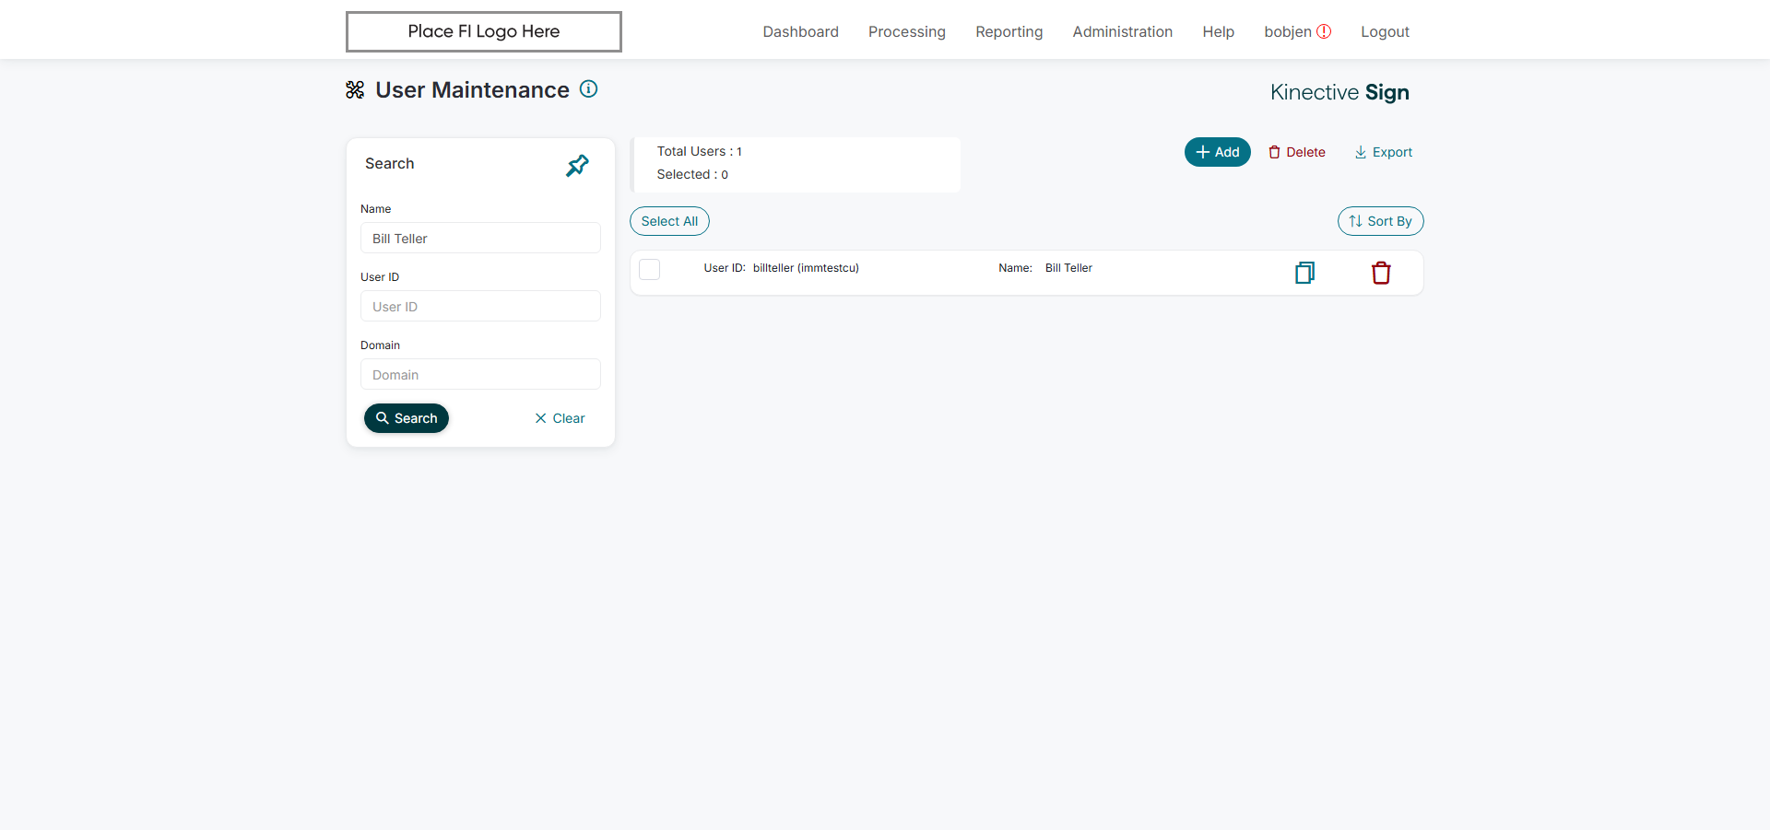The image size is (1770, 830).
Task: Open the Administration menu
Action: (1123, 31)
